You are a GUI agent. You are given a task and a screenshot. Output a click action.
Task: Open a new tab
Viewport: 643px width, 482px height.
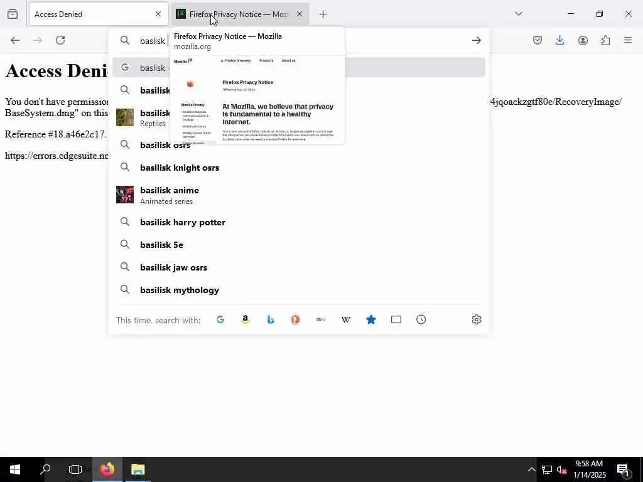click(323, 14)
